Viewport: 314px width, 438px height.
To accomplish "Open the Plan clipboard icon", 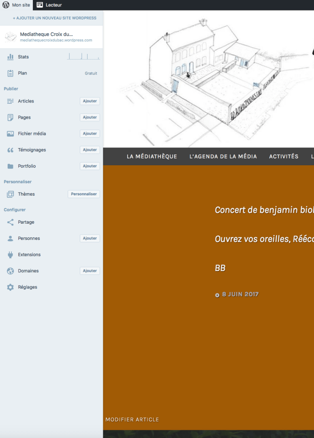I will click(11, 73).
